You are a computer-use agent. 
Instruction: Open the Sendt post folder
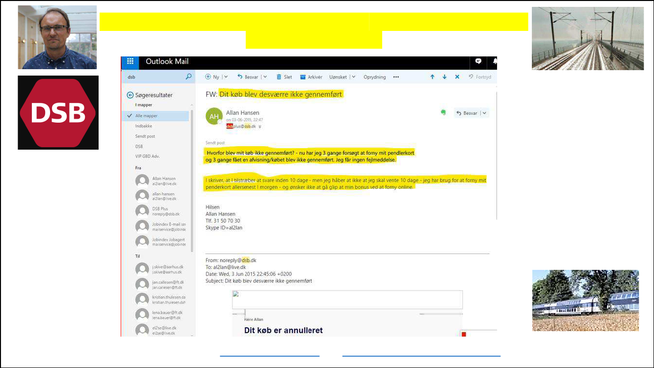point(145,136)
